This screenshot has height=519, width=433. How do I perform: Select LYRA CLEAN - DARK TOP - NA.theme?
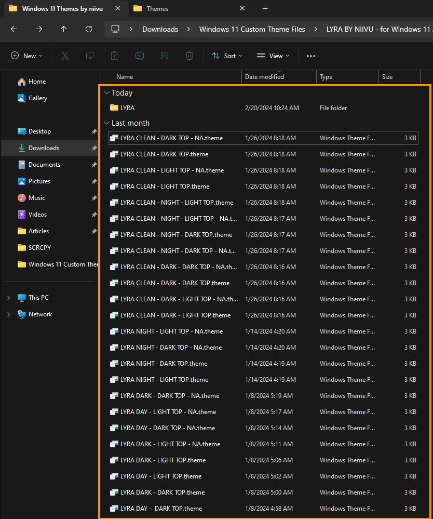(x=263, y=138)
